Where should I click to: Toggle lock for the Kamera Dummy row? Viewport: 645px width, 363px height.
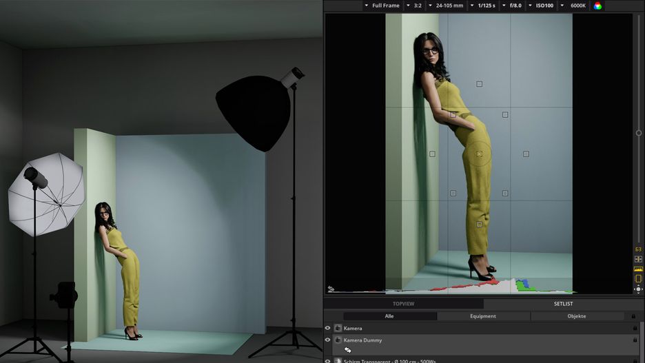635,340
